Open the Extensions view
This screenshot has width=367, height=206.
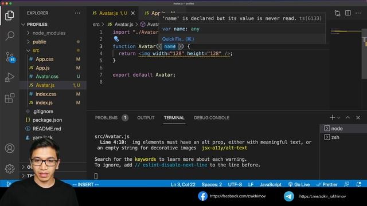tap(10, 98)
